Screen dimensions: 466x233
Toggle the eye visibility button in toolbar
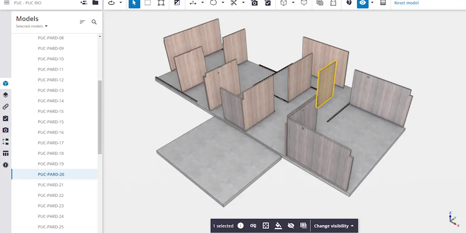click(x=362, y=3)
